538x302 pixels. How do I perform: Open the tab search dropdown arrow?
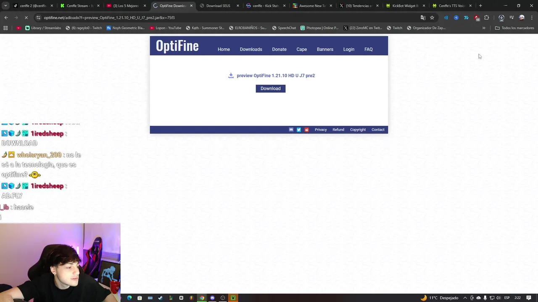[6, 6]
